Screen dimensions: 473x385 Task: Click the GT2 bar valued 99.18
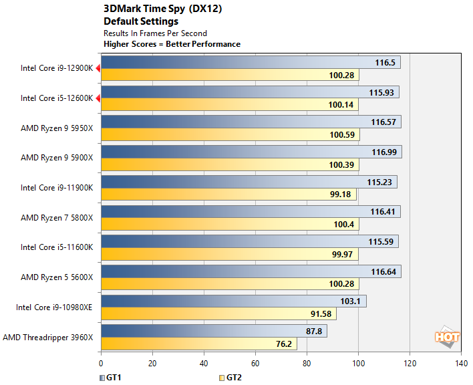tap(228, 195)
